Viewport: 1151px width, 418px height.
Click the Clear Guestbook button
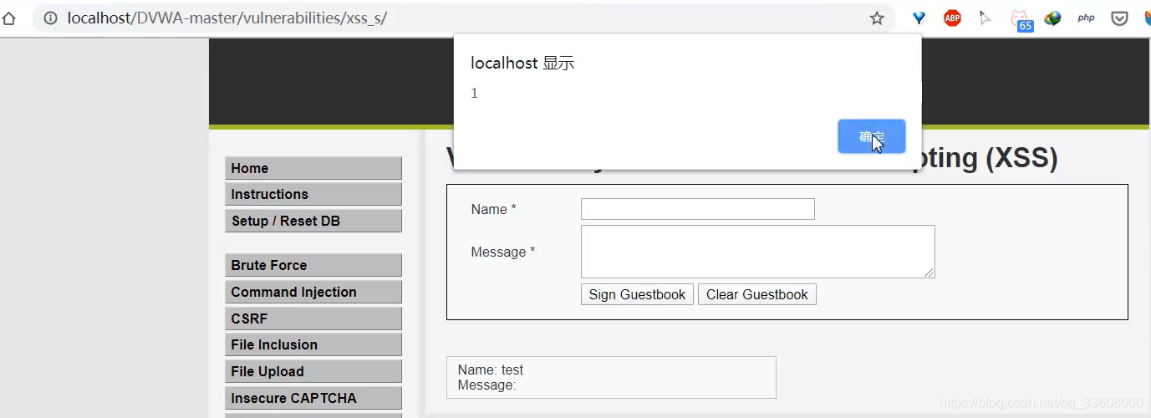point(757,294)
